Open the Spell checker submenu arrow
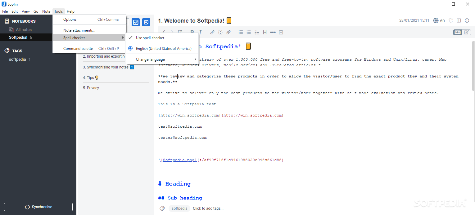Image resolution: width=475 pixels, height=215 pixels. pos(123,37)
